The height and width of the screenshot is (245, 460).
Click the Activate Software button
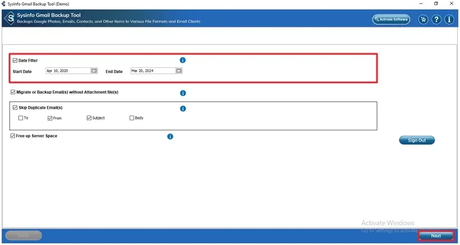tap(391, 19)
